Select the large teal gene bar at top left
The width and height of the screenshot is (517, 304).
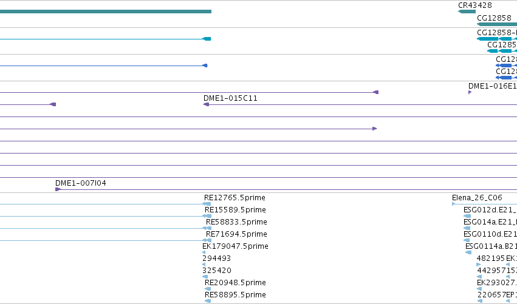(106, 12)
